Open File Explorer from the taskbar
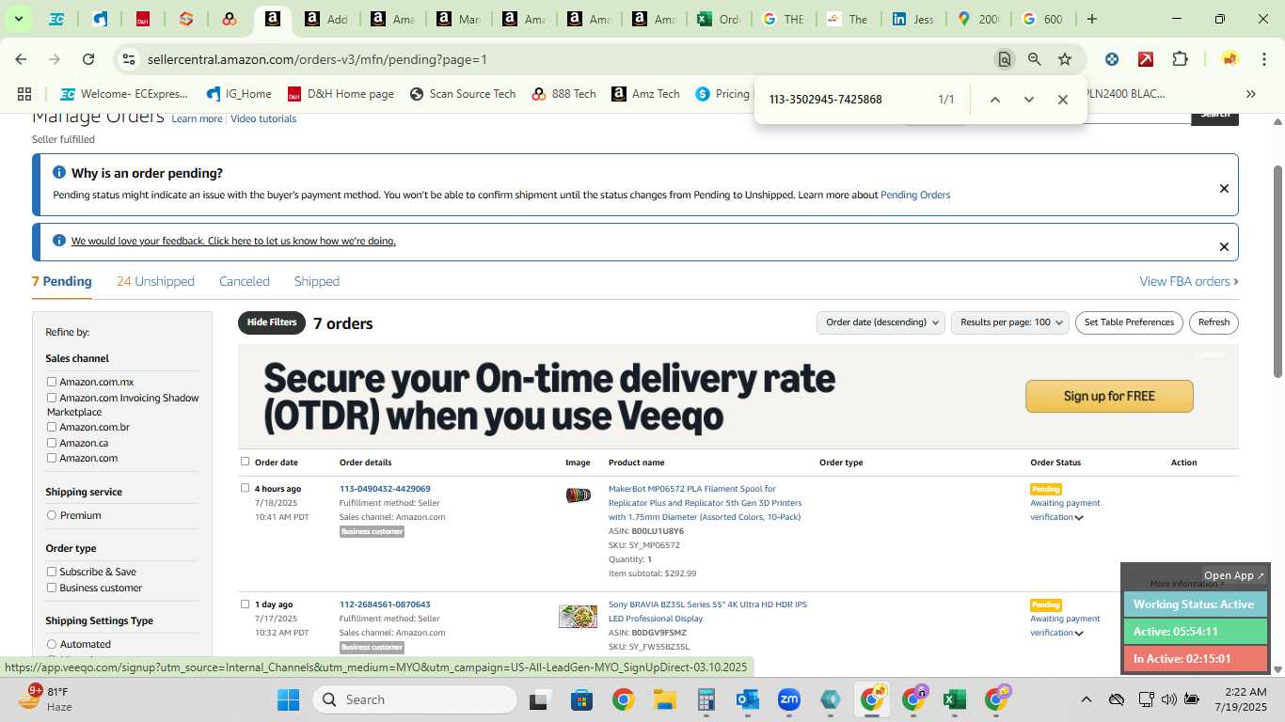 665,699
